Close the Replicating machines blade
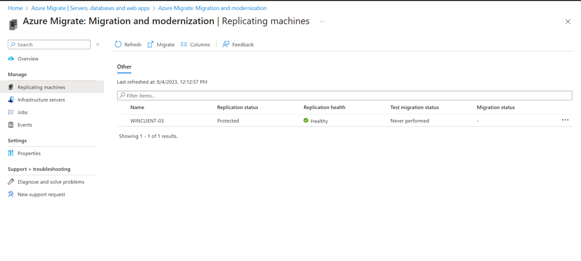The image size is (581, 261). point(568,21)
